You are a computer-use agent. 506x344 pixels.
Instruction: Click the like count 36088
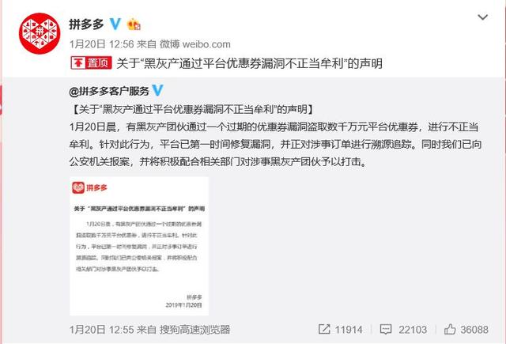[x=474, y=330]
